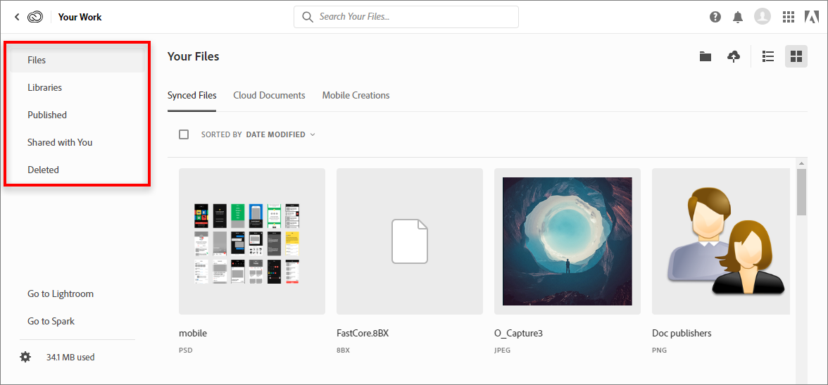The height and width of the screenshot is (385, 828).
Task: Click the Adobe logo icon
Action: 811,17
